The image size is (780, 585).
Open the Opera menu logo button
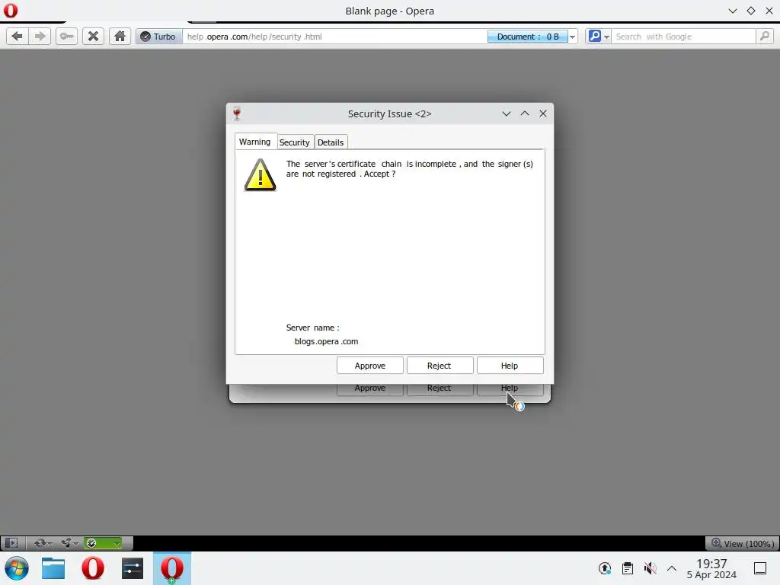click(11, 11)
